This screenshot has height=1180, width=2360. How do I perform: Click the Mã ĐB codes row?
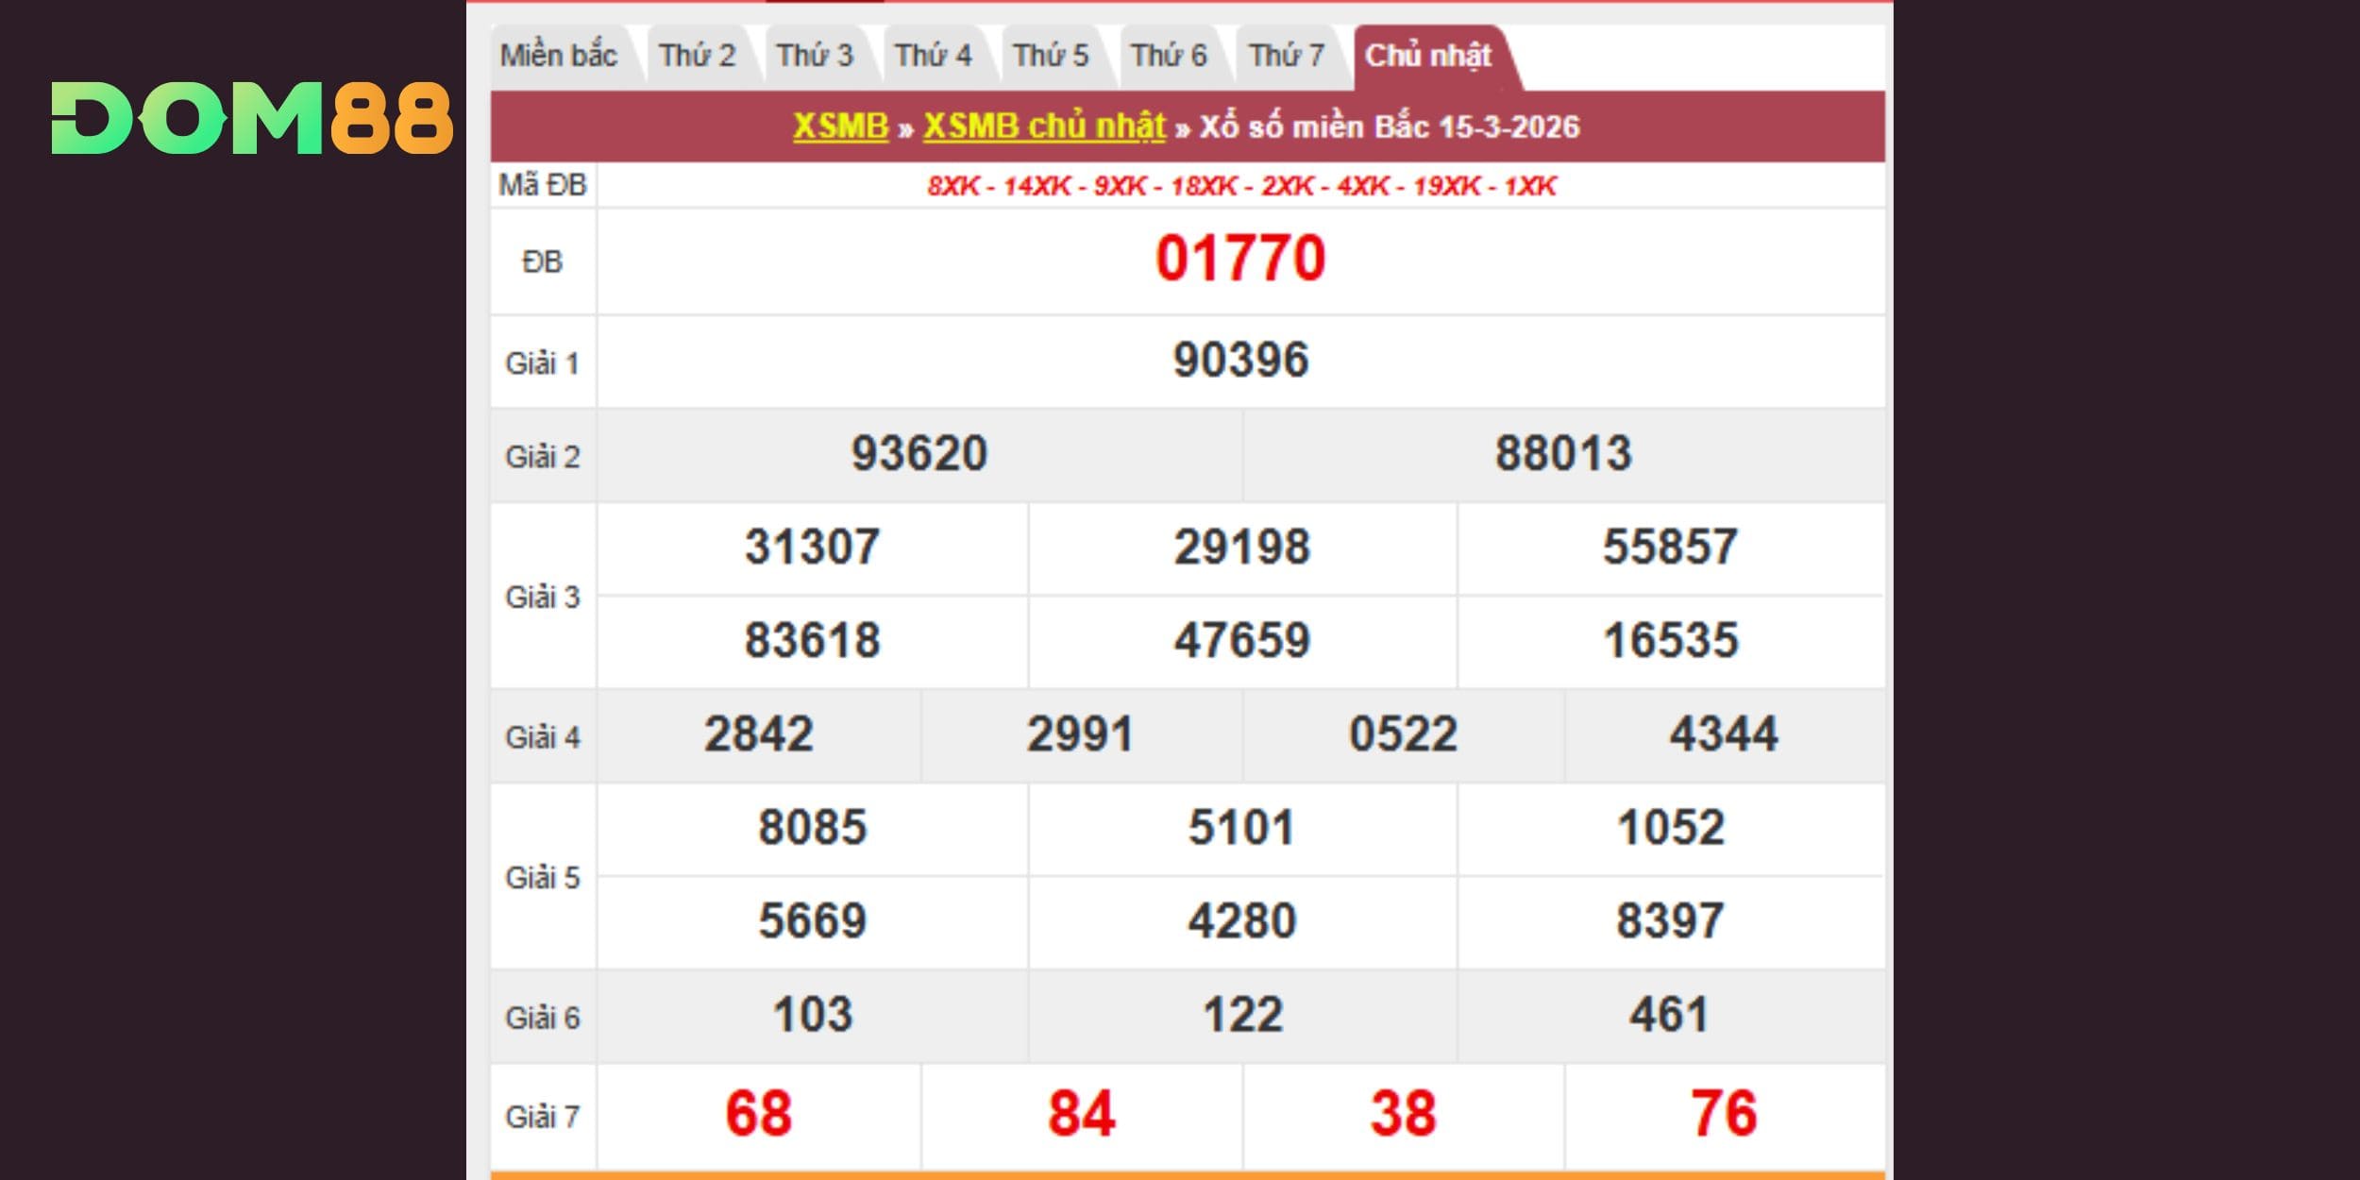pyautogui.click(x=1240, y=186)
